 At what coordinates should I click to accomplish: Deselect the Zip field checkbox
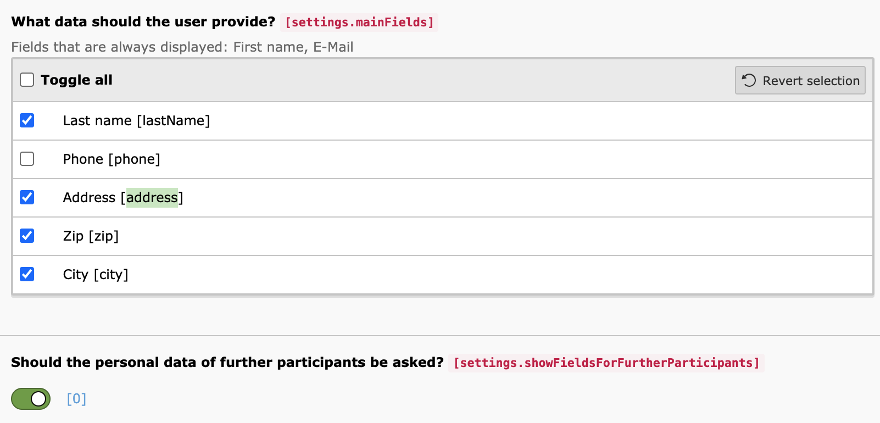click(x=27, y=236)
